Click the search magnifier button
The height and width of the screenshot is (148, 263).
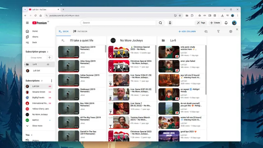[160, 23]
